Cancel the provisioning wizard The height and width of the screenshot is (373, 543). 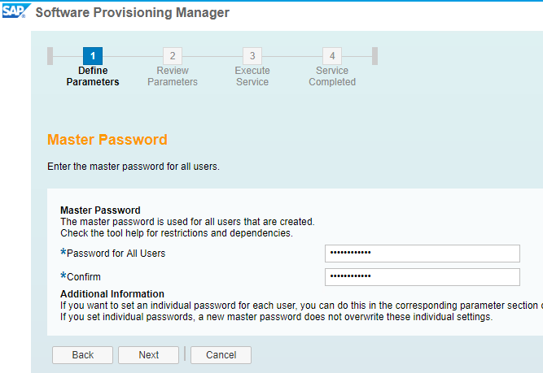point(221,355)
